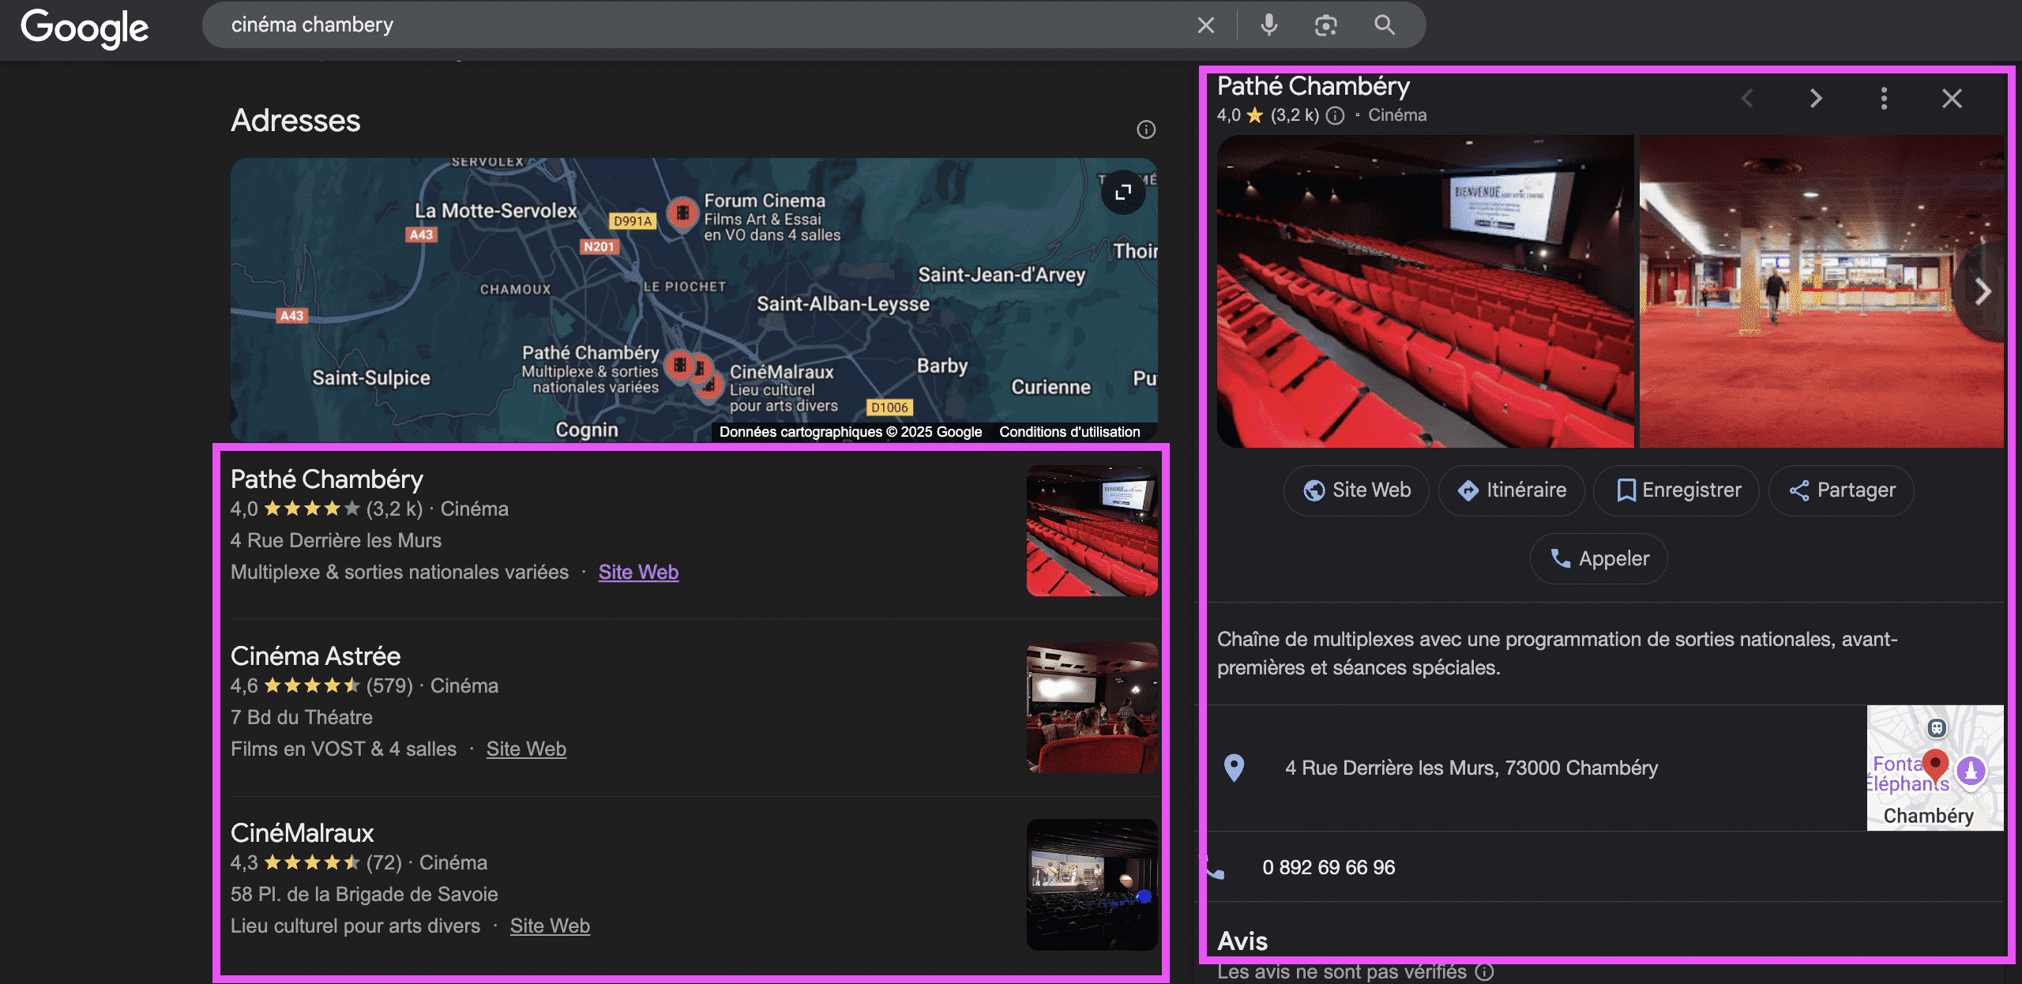The width and height of the screenshot is (2022, 984).
Task: Share place with Partager button
Action: coord(1841,490)
